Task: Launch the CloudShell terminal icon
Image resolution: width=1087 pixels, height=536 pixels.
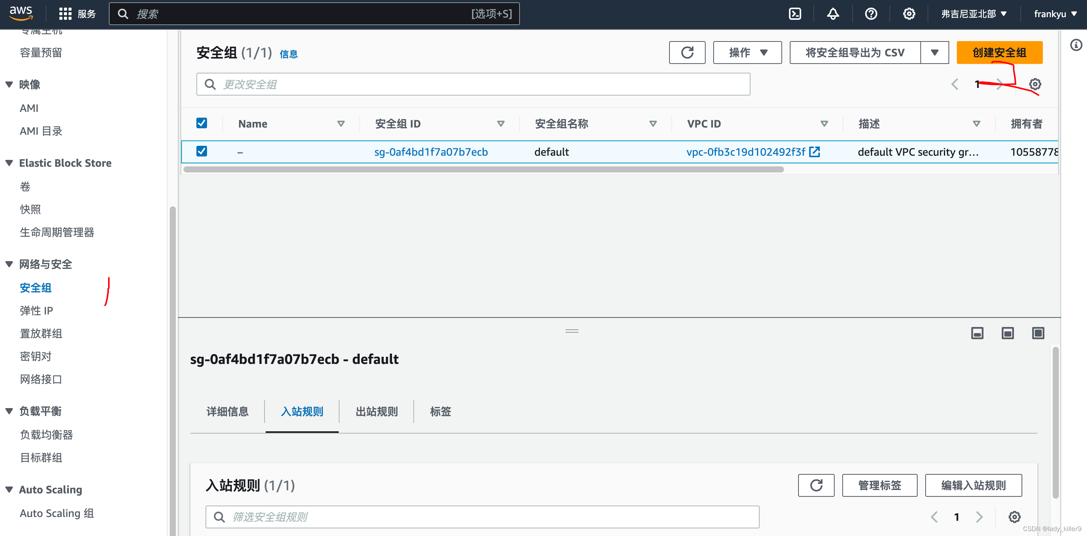Action: 795,14
